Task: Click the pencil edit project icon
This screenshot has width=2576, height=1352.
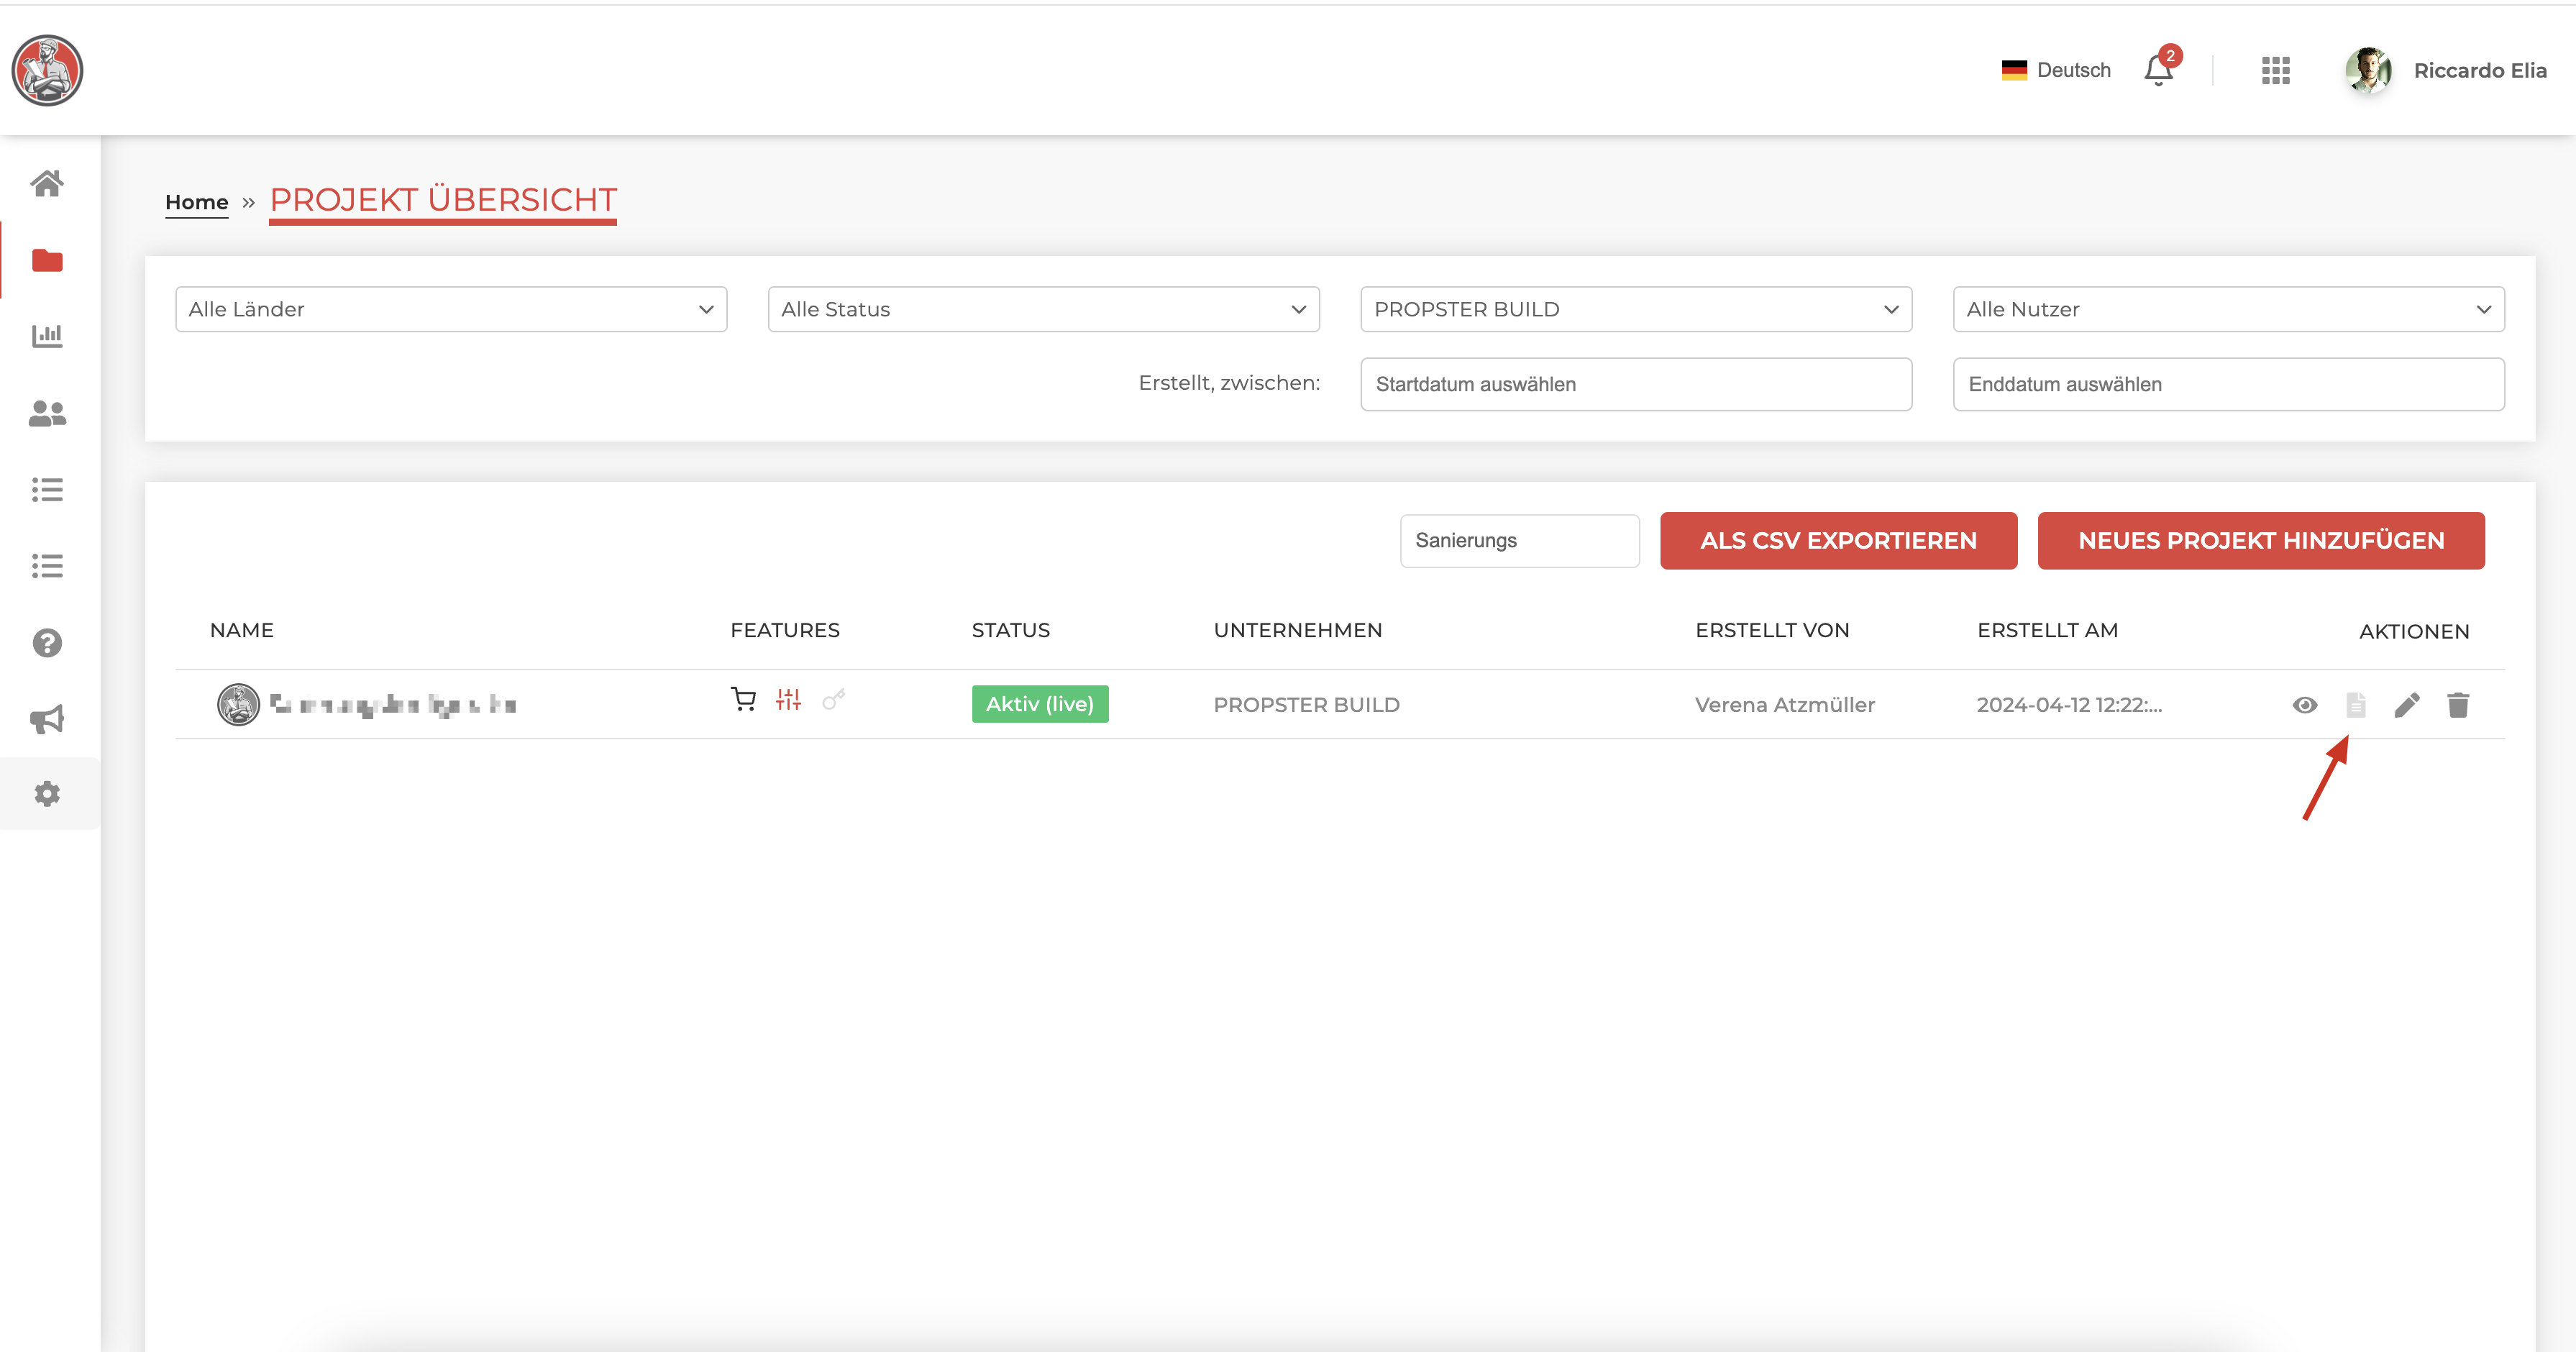Action: pyautogui.click(x=2406, y=705)
